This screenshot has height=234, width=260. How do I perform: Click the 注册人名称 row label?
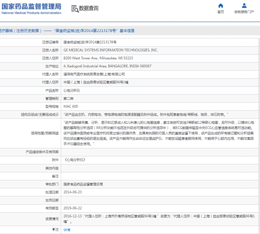(50, 50)
